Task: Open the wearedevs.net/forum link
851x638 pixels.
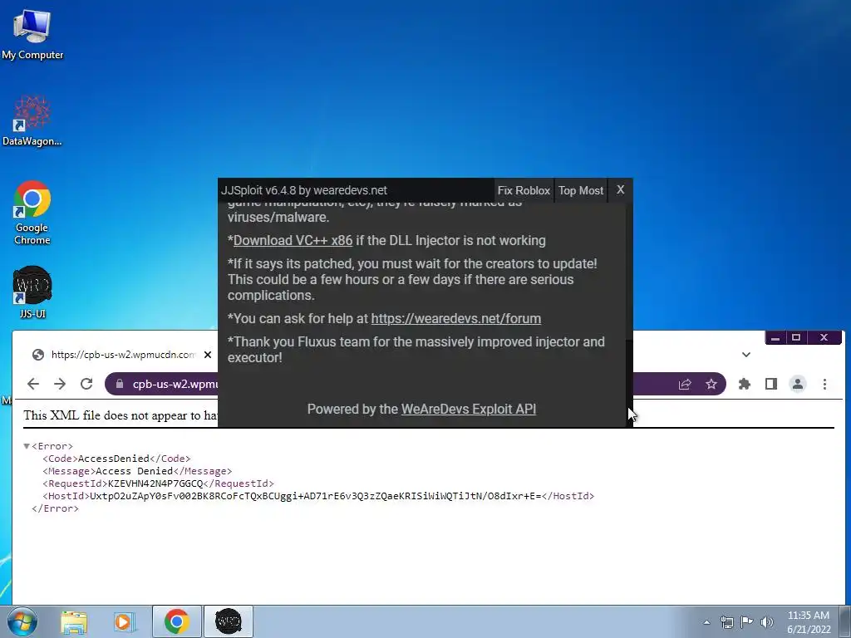Action: [456, 318]
